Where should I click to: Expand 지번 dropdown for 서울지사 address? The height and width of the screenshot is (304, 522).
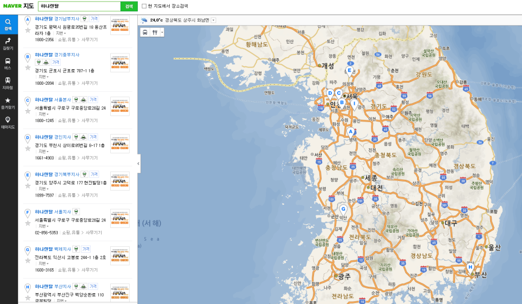point(43,226)
